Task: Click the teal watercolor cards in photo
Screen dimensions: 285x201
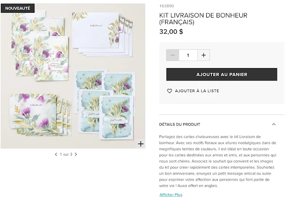Action: (105, 104)
